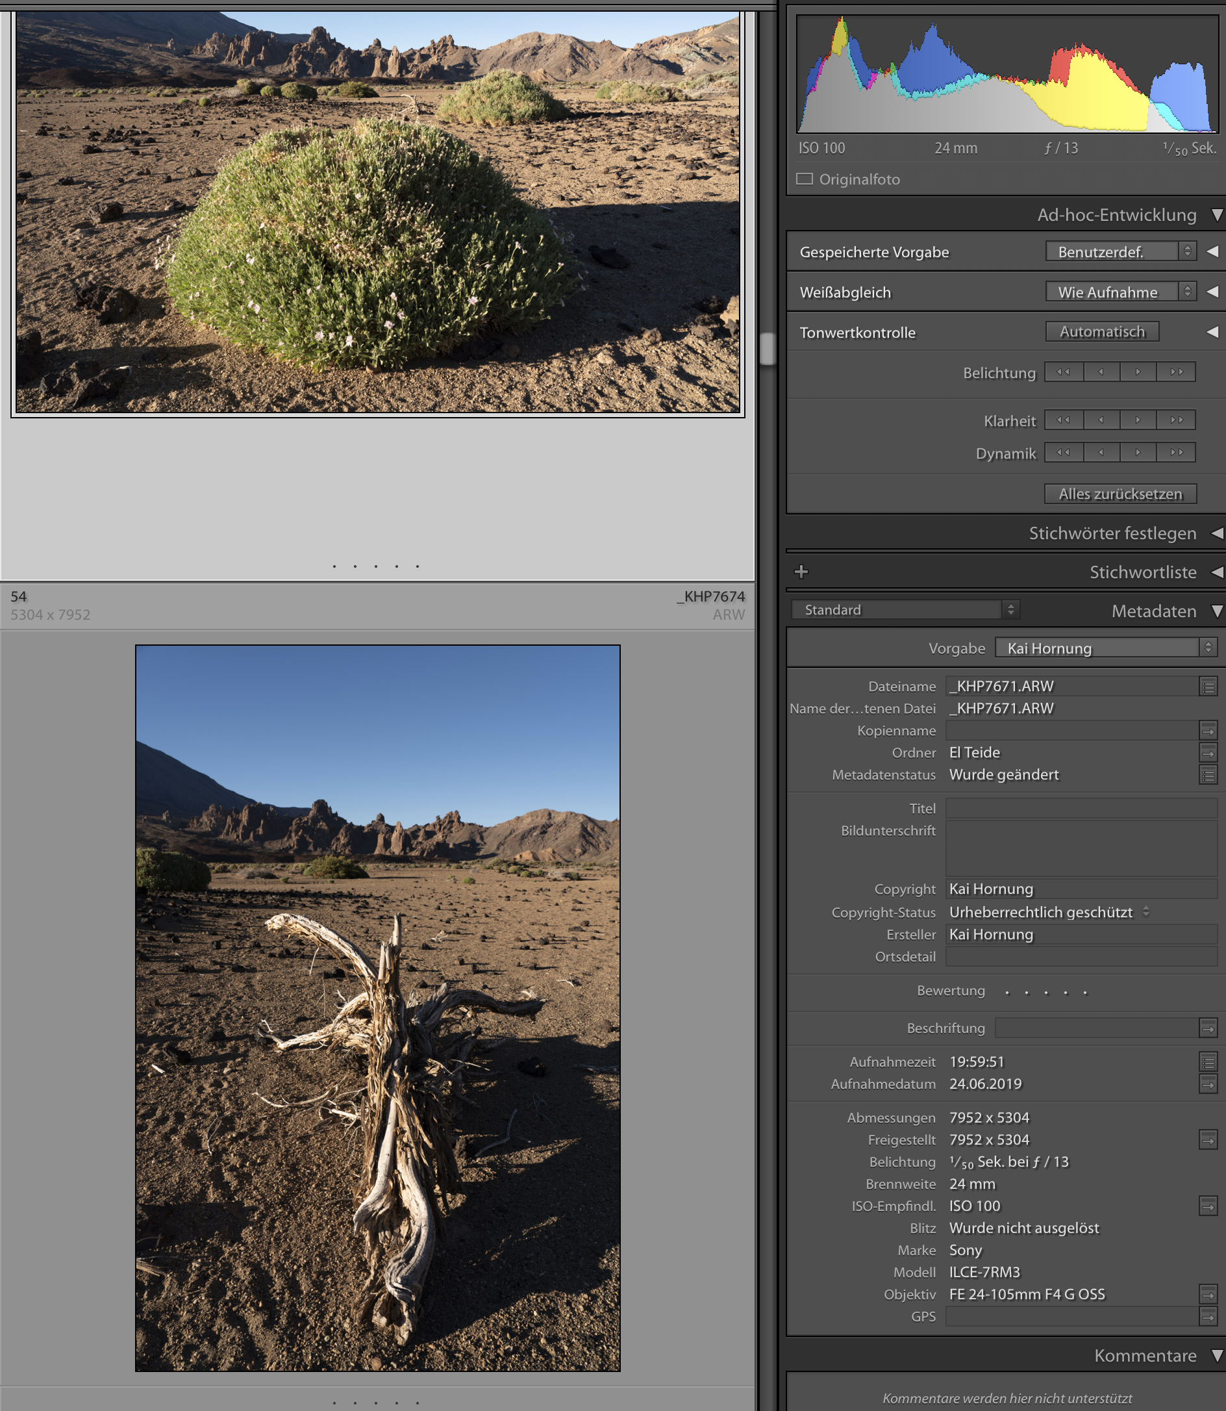Viewport: 1226px width, 1411px height.
Task: Click the Metadatenstatus list icon
Action: click(1208, 774)
